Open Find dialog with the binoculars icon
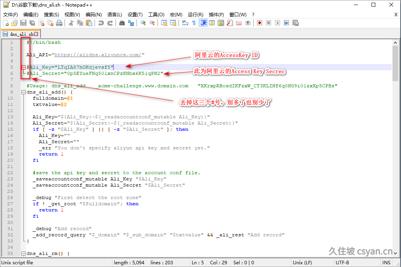The width and height of the screenshot is (401, 267). (122, 23)
